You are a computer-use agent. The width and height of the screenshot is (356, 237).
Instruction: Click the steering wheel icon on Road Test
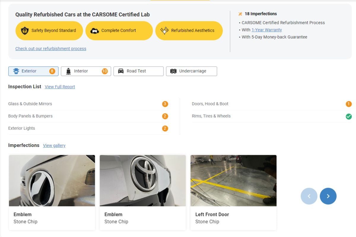pyautogui.click(x=120, y=71)
